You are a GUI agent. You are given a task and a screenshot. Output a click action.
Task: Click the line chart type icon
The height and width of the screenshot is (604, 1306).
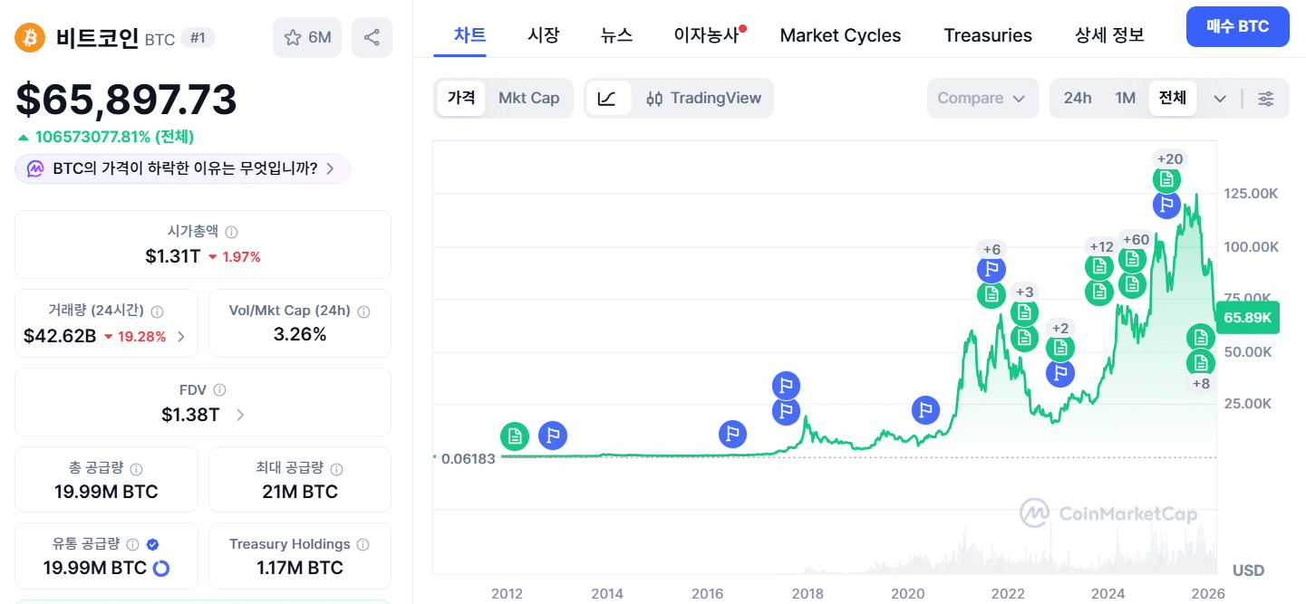pos(607,98)
